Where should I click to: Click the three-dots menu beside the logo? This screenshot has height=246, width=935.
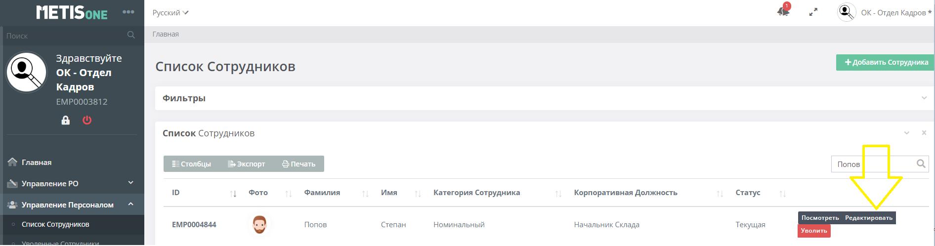pos(128,12)
